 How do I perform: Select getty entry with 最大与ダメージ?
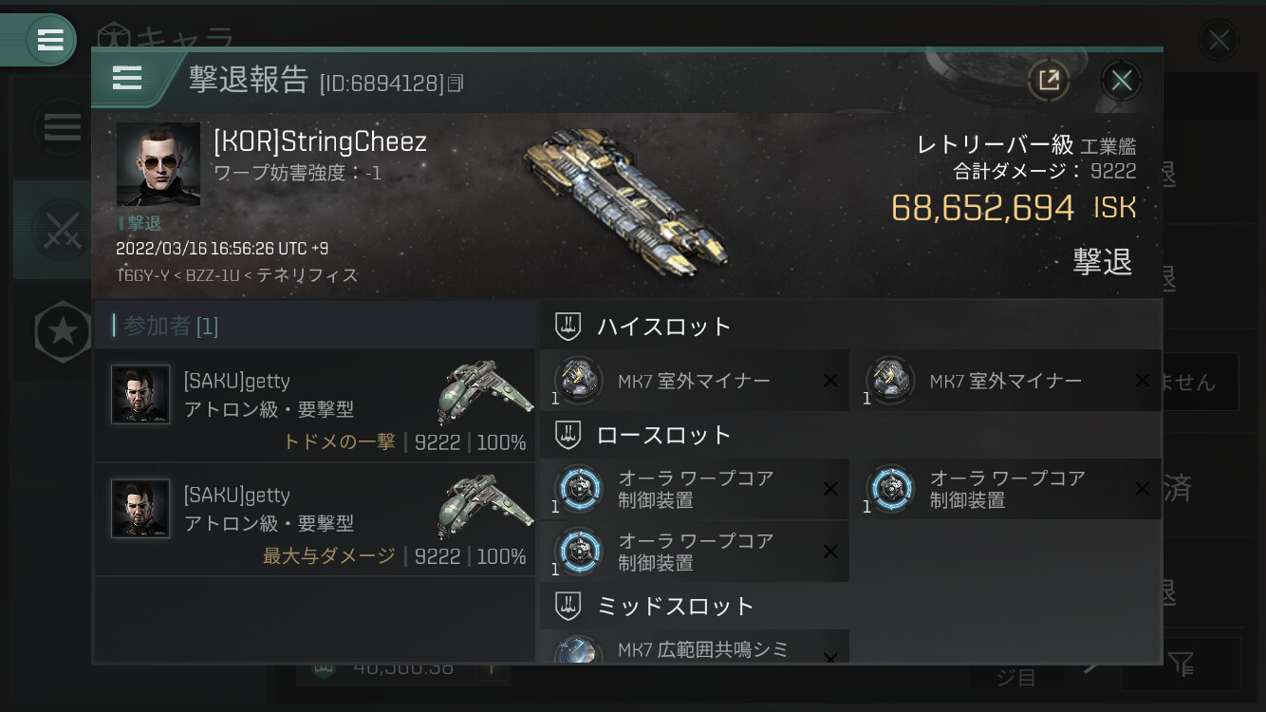[x=315, y=519]
